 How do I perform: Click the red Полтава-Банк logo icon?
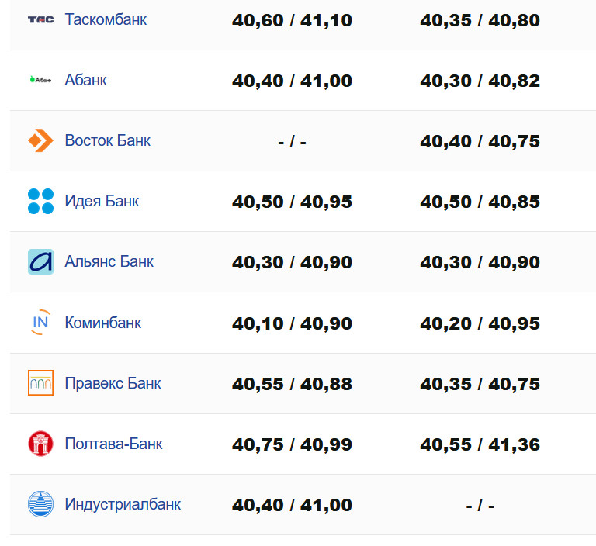coord(40,444)
